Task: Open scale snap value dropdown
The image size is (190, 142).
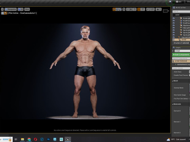Action: (152, 9)
